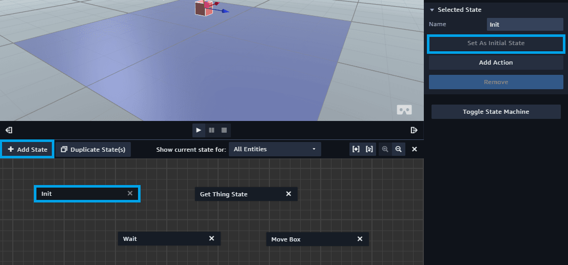The image size is (568, 265).
Task: Collapse the Selected State section
Action: [432, 10]
